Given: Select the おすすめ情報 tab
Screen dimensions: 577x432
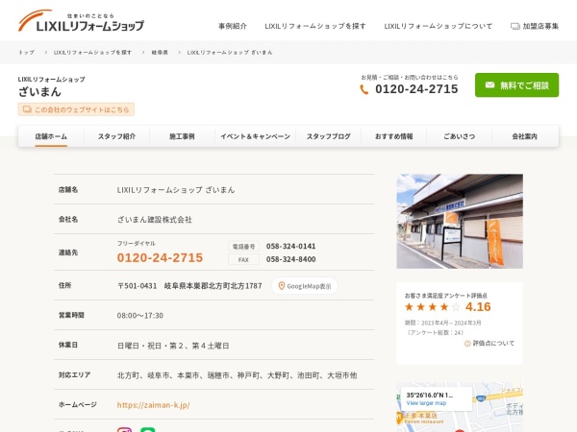Looking at the screenshot, I should click(x=393, y=136).
